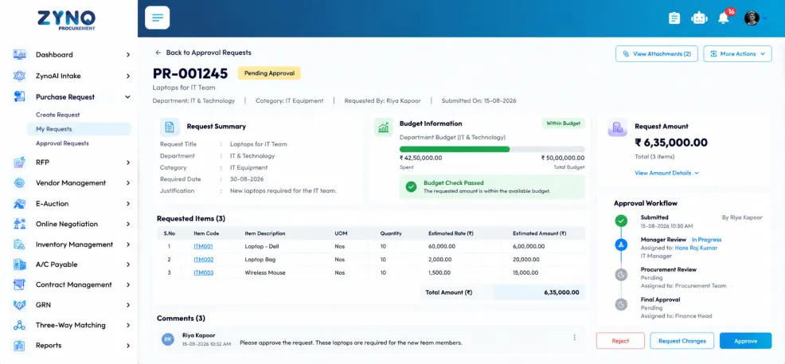
Task: Open the comment options three-dot menu
Action: (574, 338)
